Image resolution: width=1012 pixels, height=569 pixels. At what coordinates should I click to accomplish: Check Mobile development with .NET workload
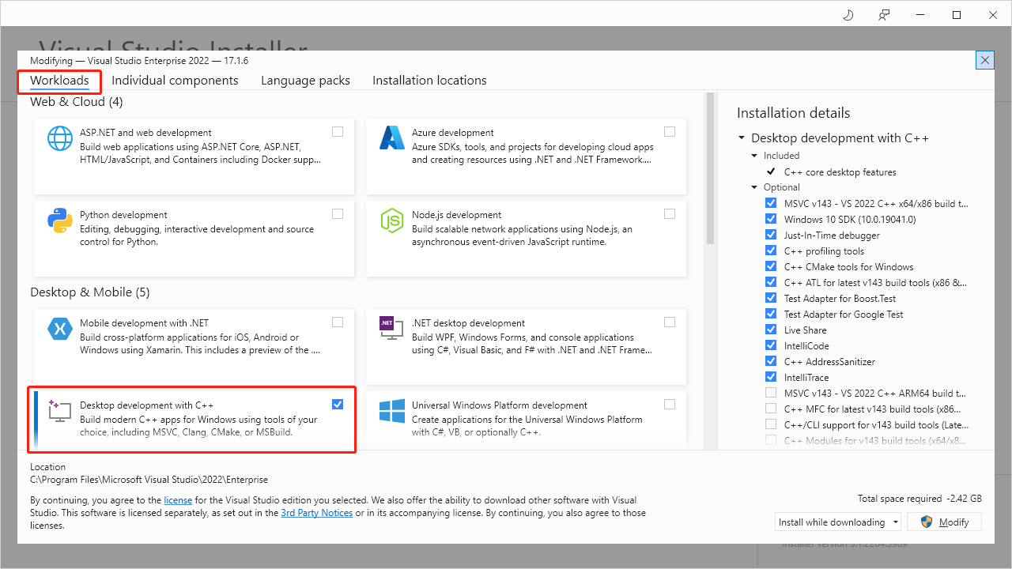click(x=338, y=322)
